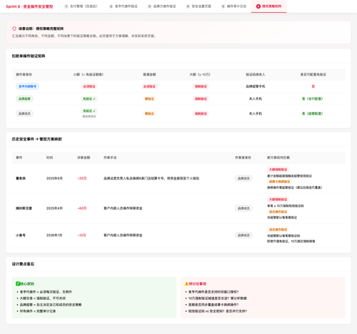Click the 历史安全事件 → 管控方案映射 heading
The height and width of the screenshot is (334, 357).
click(x=37, y=139)
